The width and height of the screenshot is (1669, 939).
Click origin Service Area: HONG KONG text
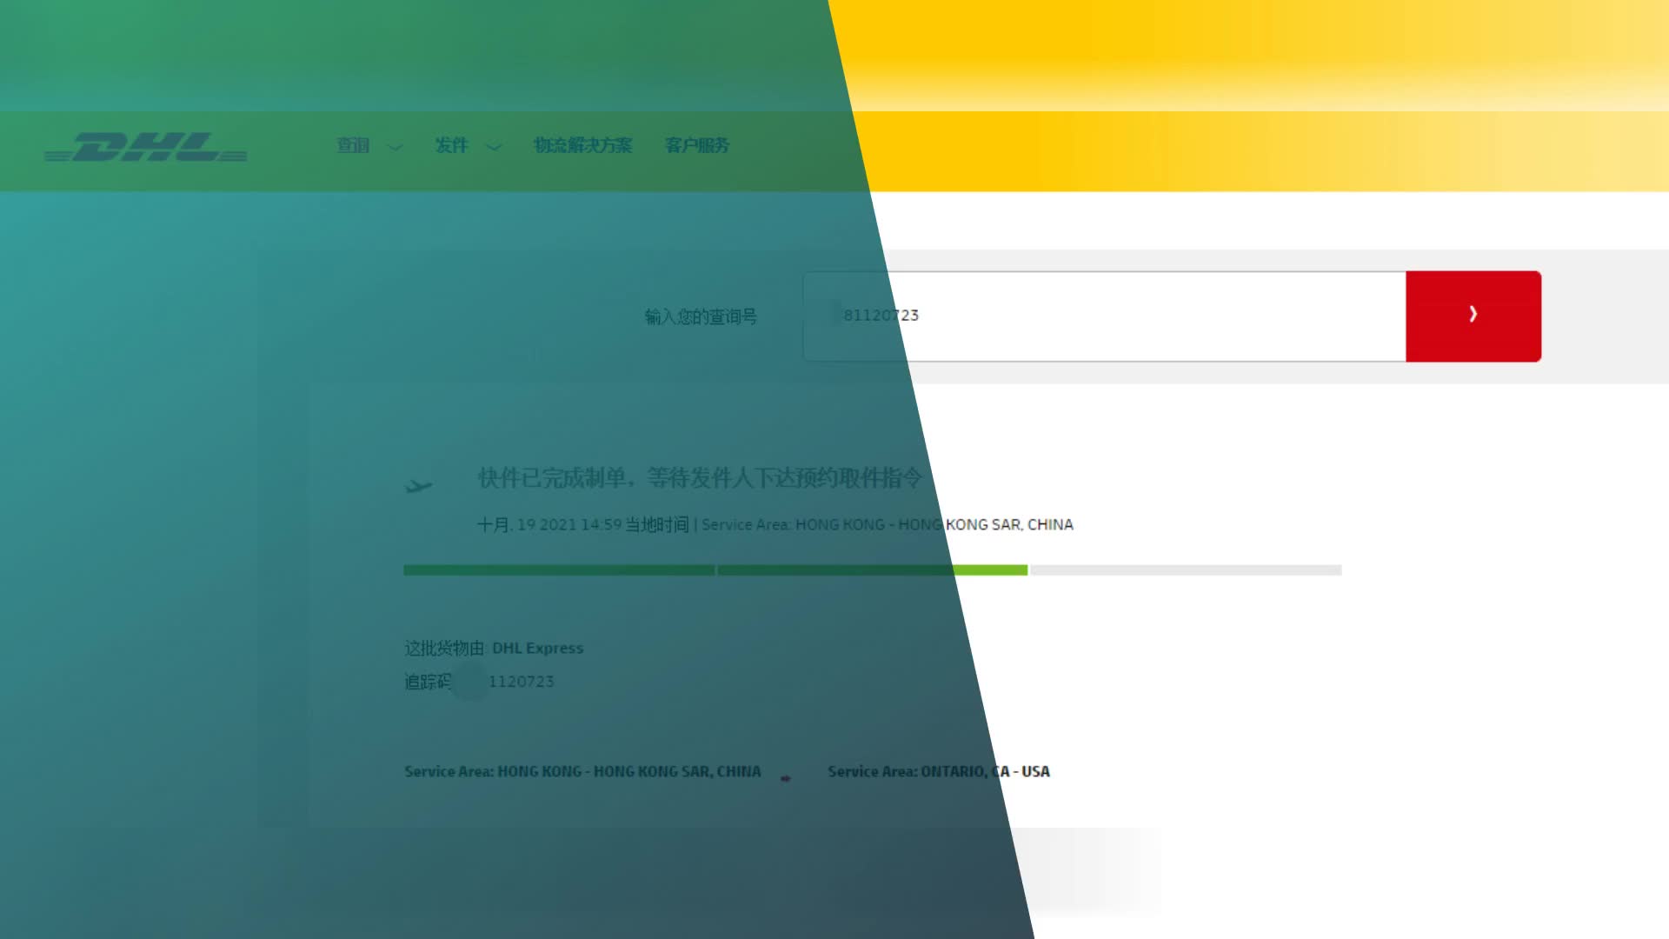click(582, 771)
